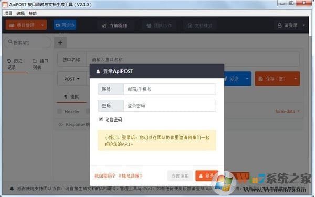This screenshot has height=197, width=315.
Task: Click the hint text 小提示 box
Action: tap(156, 140)
